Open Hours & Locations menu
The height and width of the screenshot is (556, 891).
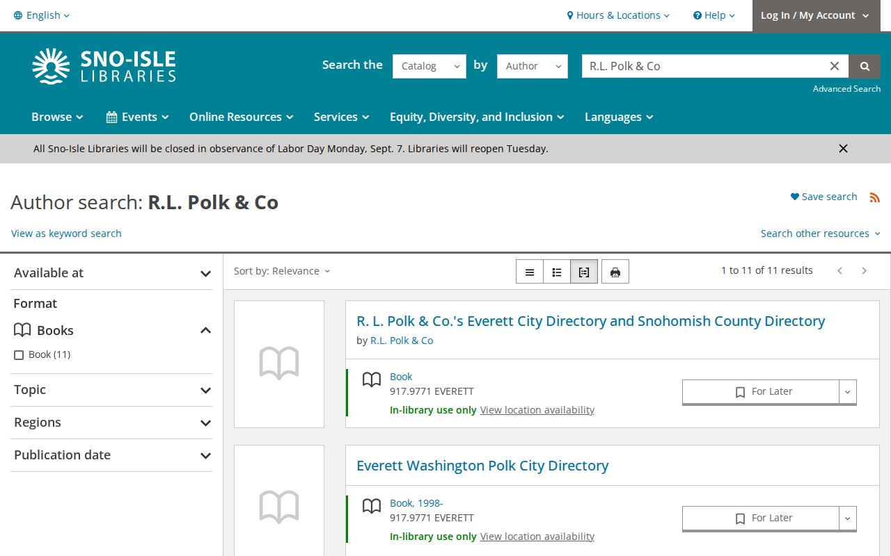pos(618,15)
